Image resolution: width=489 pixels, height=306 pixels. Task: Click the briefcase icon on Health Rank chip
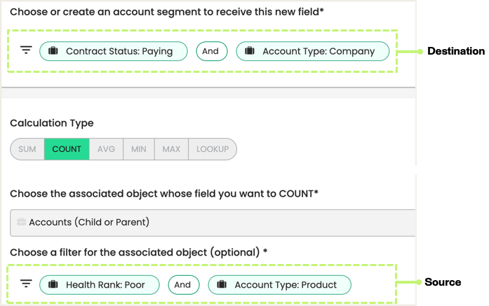tap(53, 285)
